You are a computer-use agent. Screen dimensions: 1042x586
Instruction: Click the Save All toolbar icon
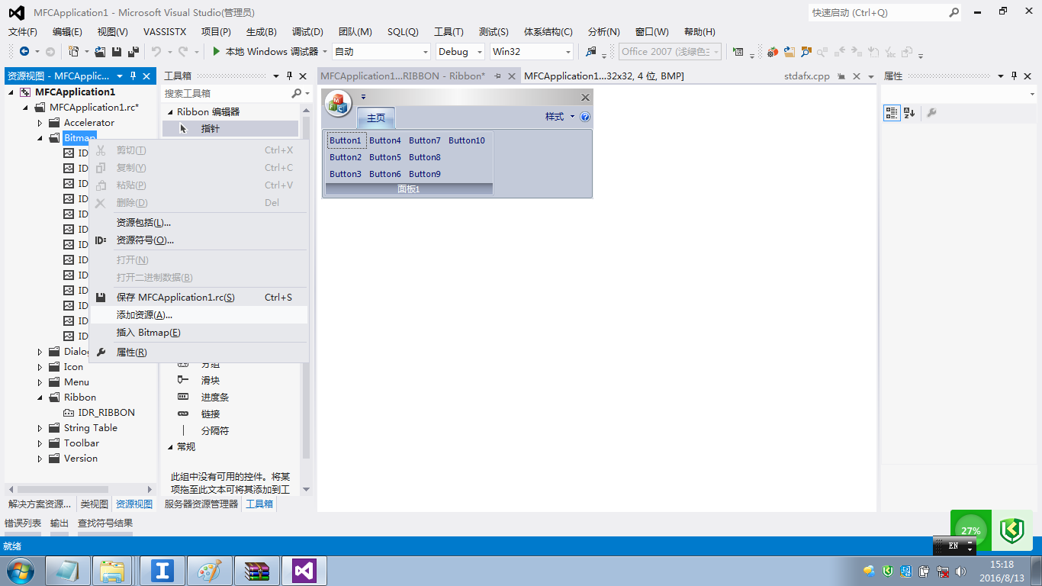tap(133, 51)
